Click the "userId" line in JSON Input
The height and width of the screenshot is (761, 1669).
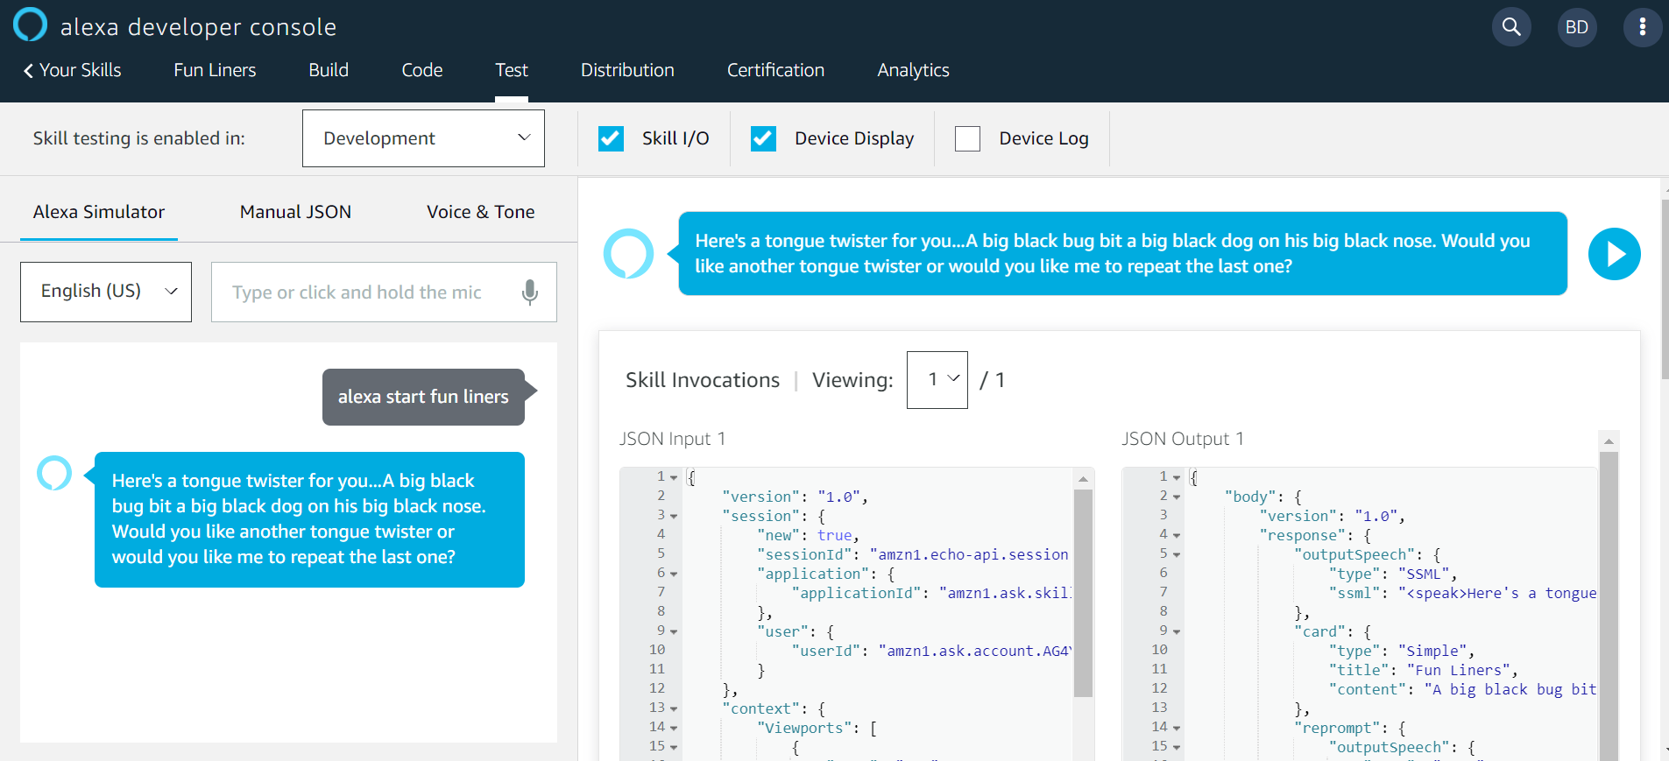click(931, 651)
